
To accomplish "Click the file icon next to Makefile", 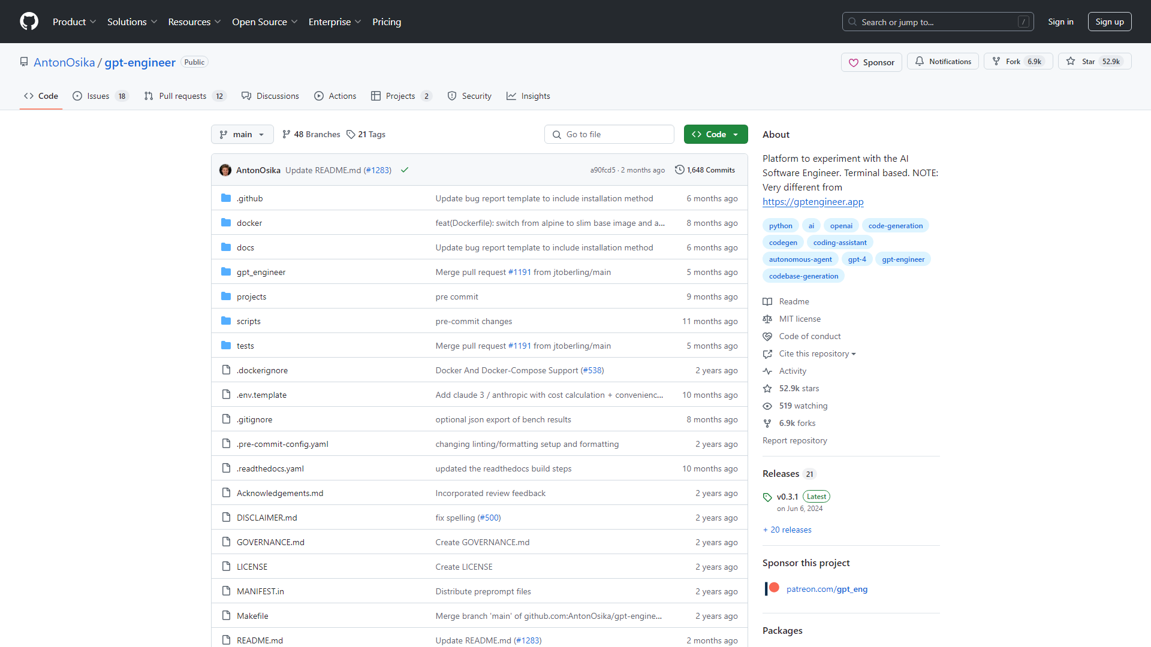I will coord(226,616).
